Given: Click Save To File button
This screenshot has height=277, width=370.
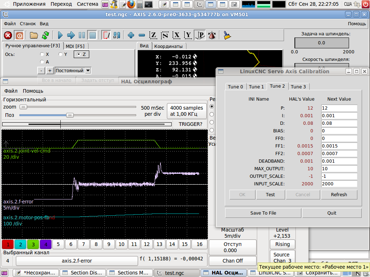Looking at the screenshot, I should (263, 213).
